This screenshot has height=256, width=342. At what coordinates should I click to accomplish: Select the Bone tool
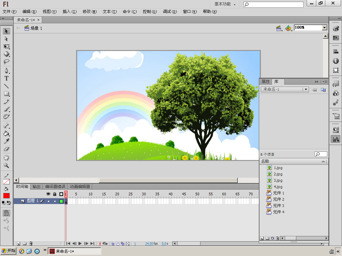click(x=6, y=126)
